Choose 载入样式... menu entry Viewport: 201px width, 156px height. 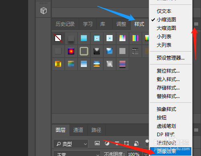pyautogui.click(x=170, y=79)
